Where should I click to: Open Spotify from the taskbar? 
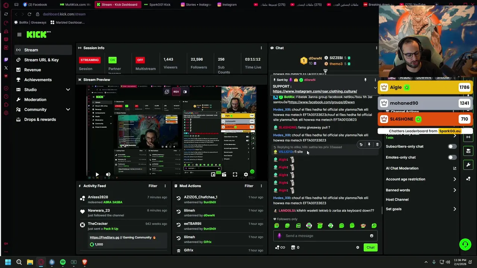63,262
